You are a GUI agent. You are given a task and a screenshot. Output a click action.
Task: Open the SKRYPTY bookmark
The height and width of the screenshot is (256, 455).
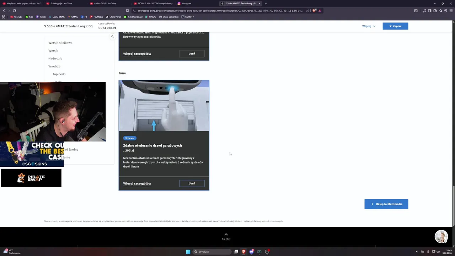click(188, 17)
